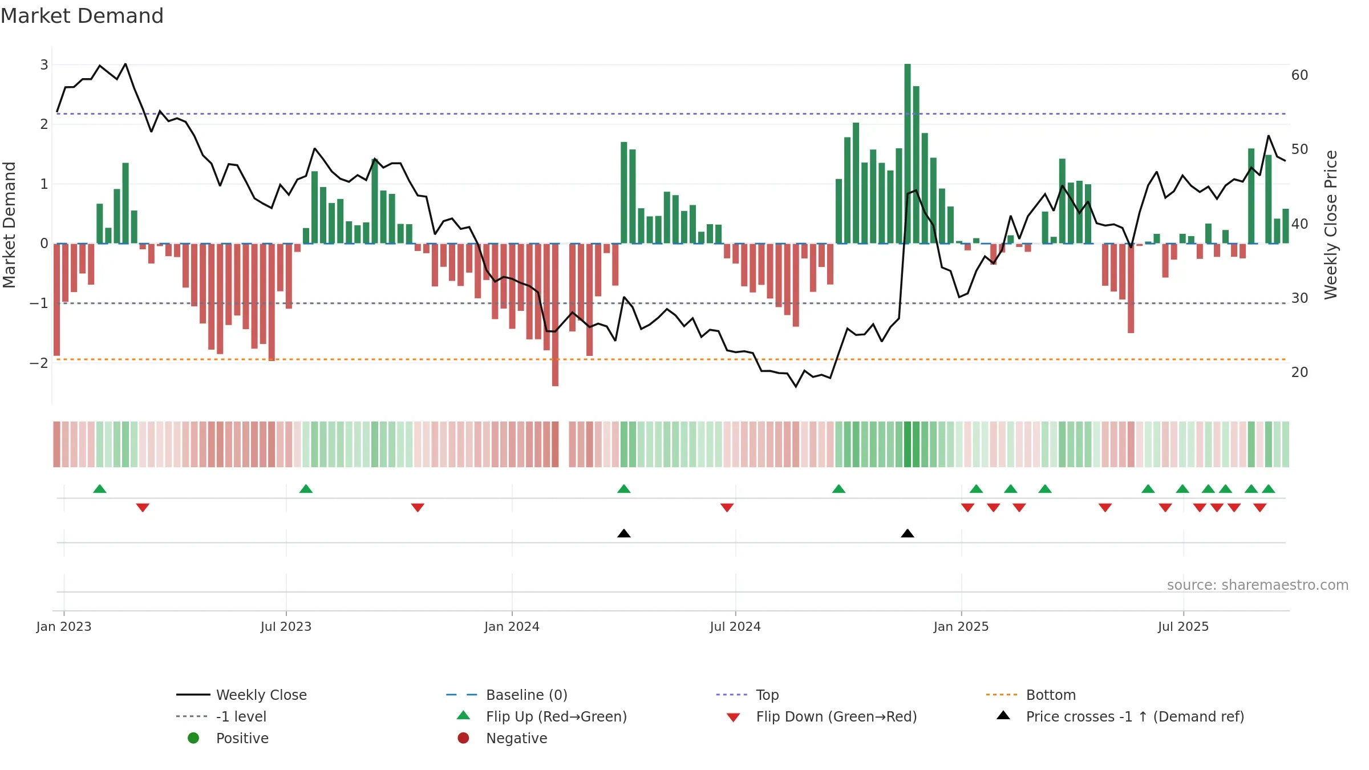
Task: Click the black Price crosses triangle in legend
Action: [x=1003, y=715]
